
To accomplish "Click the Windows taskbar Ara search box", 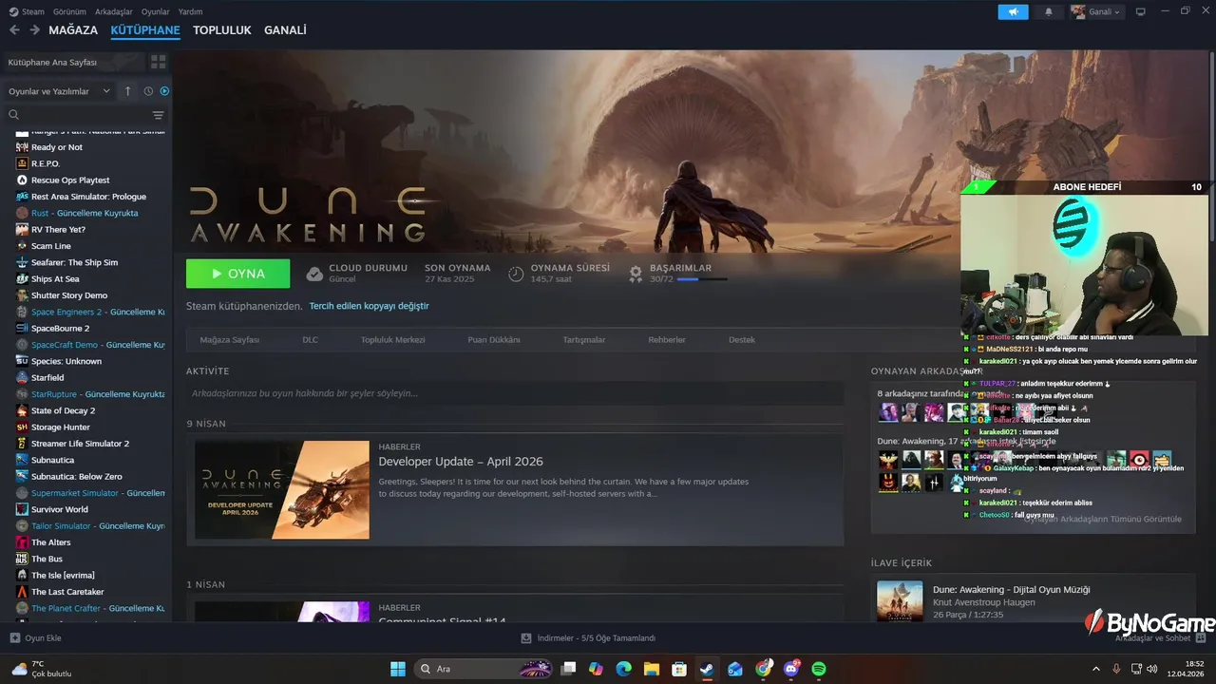I will (x=484, y=669).
